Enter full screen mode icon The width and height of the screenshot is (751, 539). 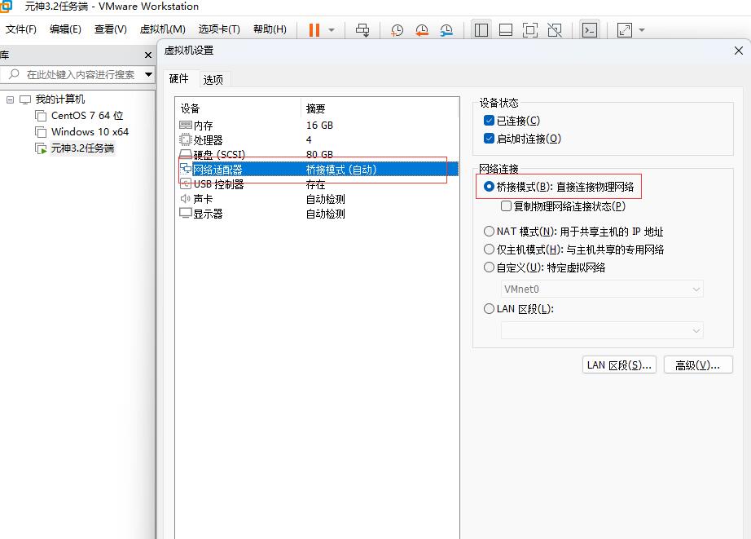[x=530, y=30]
